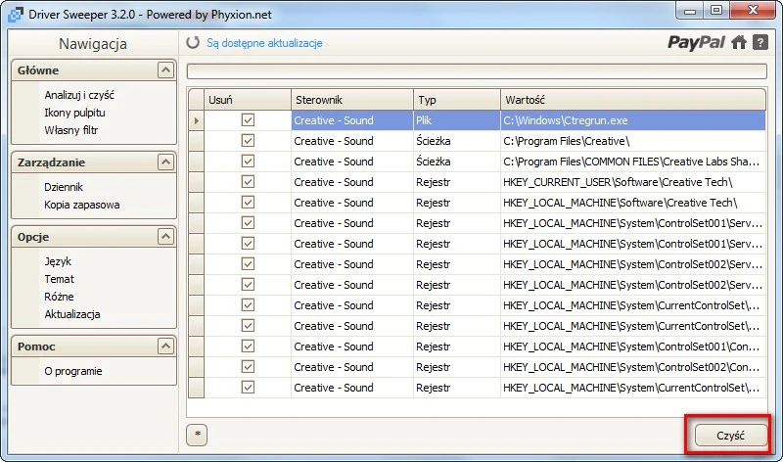
Task: Click the asterisk select-all button
Action: point(197,435)
